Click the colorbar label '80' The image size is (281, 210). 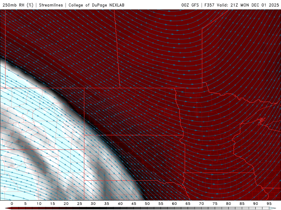(229, 204)
